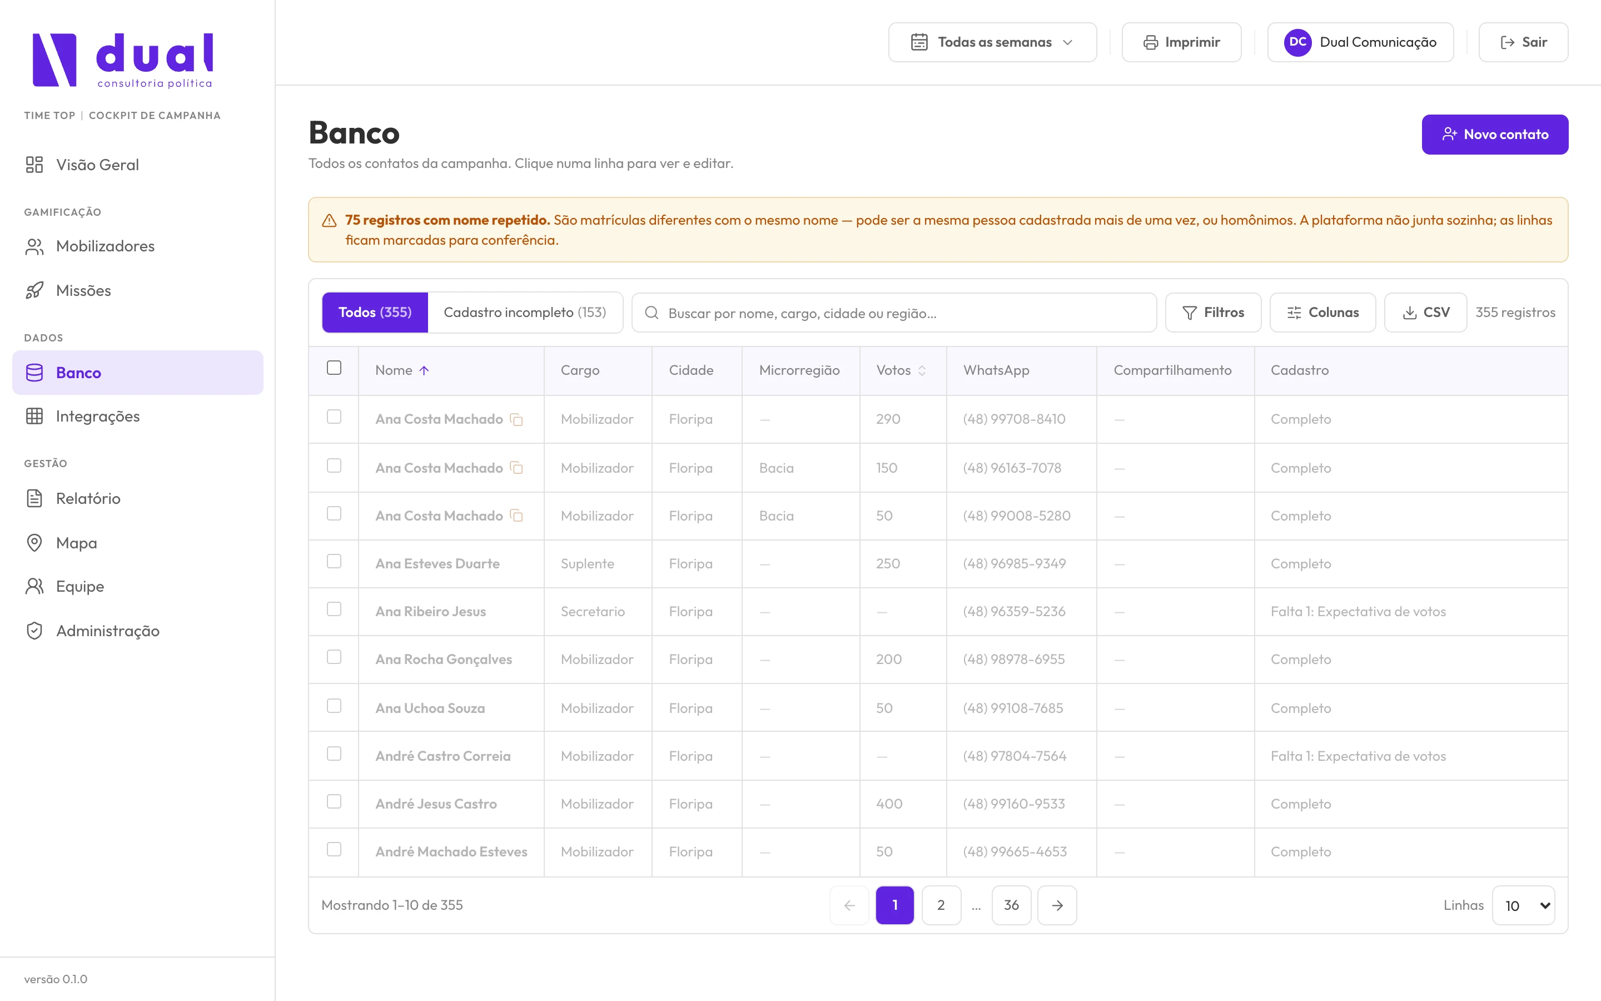Image resolution: width=1601 pixels, height=1001 pixels.
Task: Click the Banco database icon
Action: coord(34,373)
